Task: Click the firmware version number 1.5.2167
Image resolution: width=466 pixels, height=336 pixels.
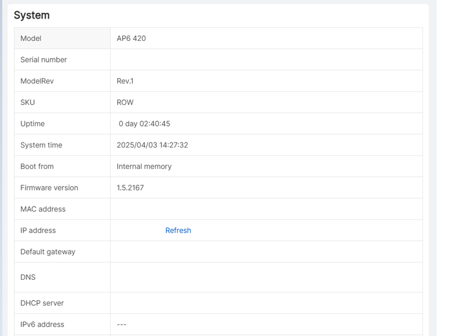Action: (x=130, y=188)
